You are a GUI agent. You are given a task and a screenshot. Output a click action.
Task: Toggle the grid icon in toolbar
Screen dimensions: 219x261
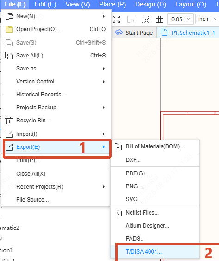click(x=159, y=19)
